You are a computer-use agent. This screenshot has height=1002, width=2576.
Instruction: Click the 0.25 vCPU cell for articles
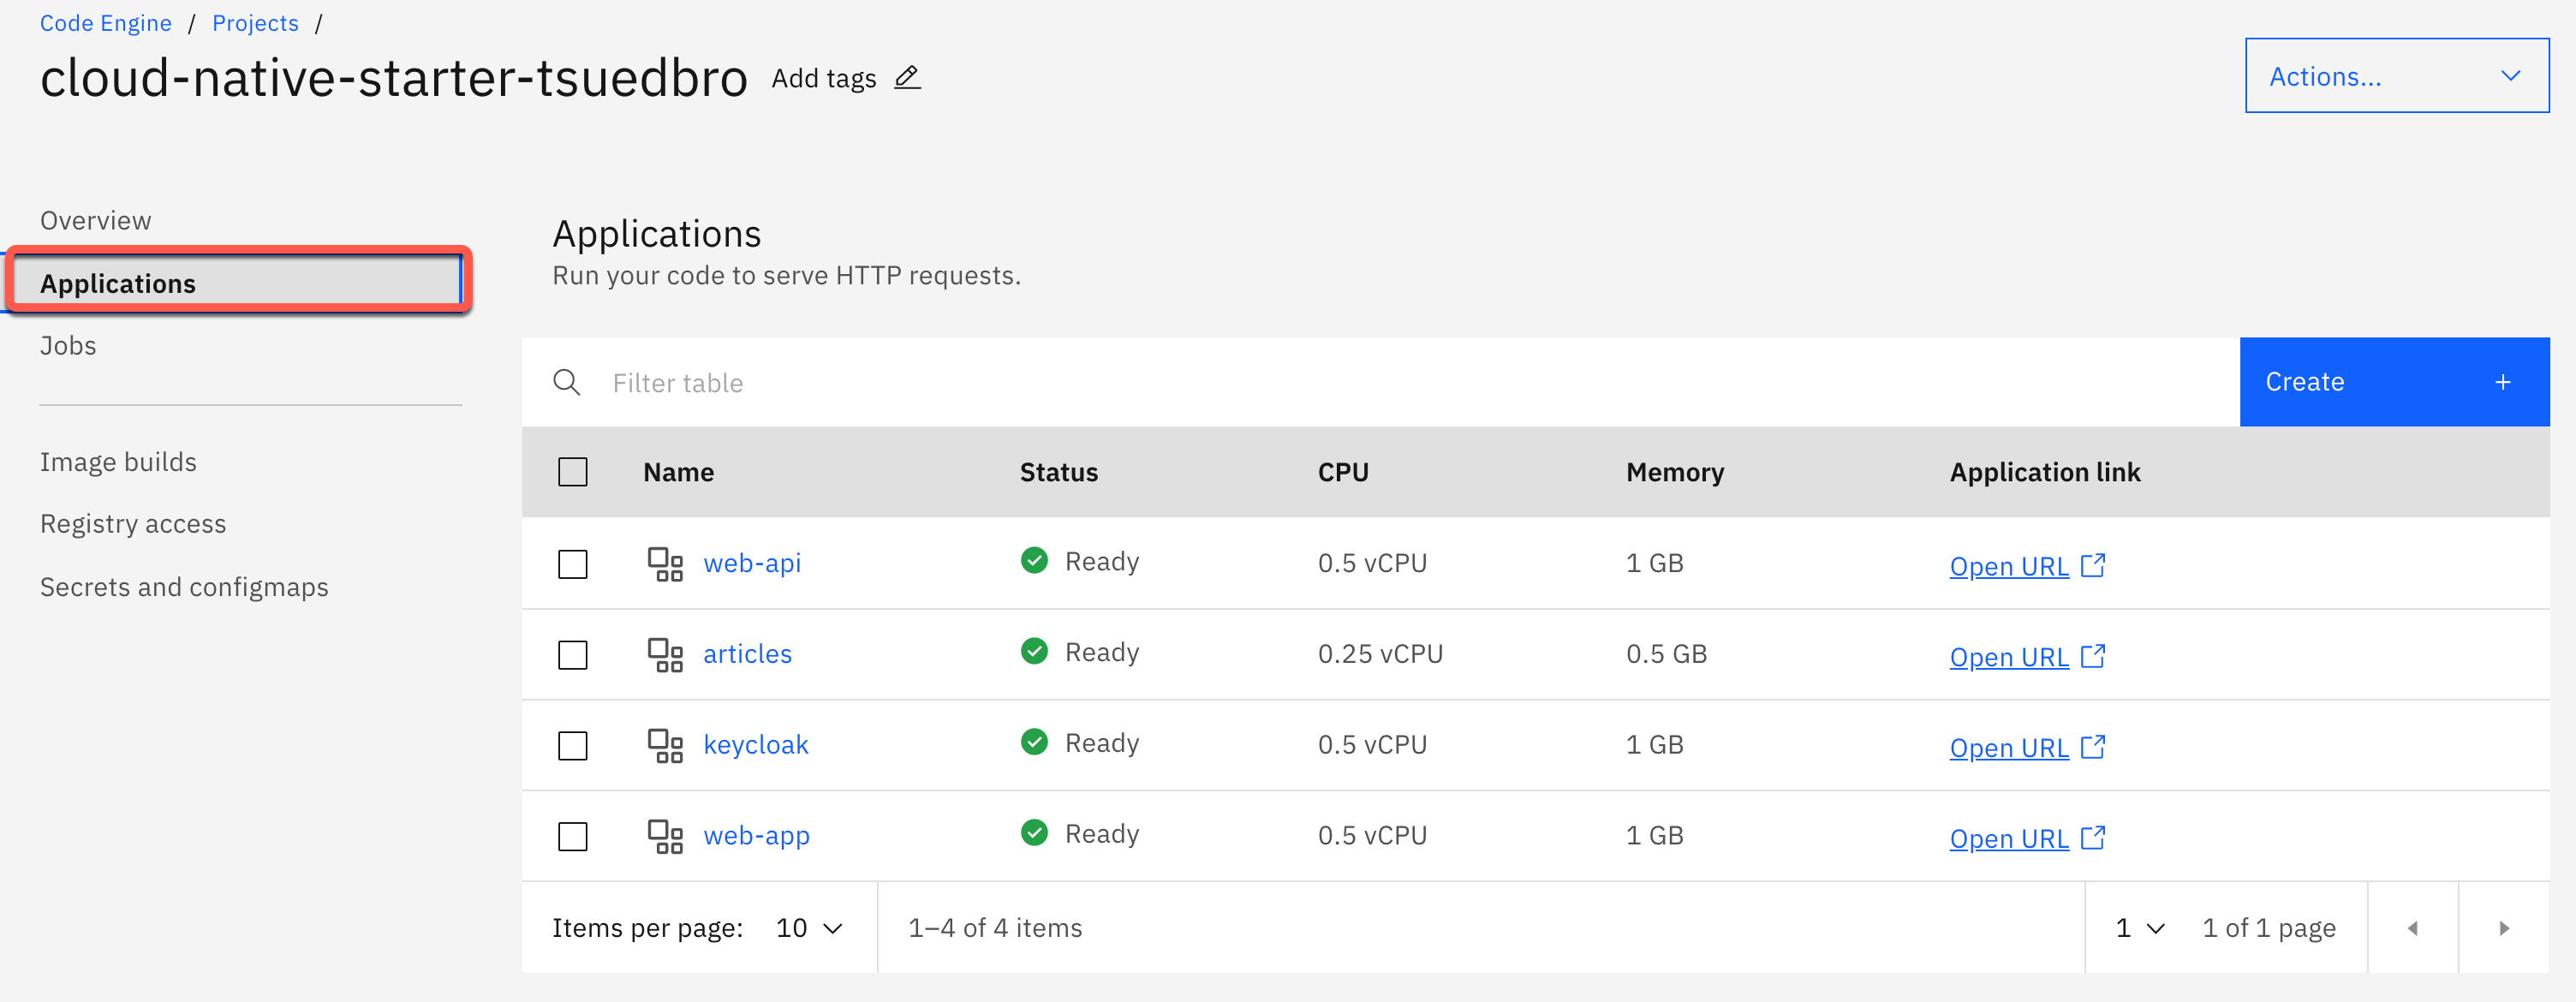(x=1380, y=654)
